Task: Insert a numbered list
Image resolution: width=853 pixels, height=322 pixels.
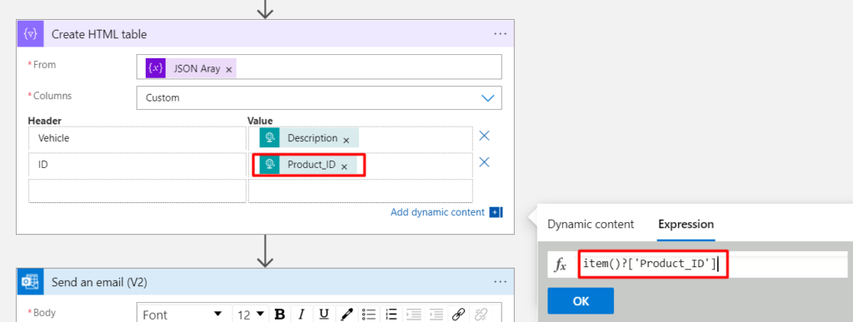Action: [392, 315]
